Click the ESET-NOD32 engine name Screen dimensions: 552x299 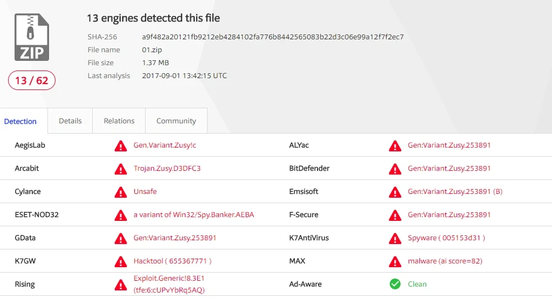pyautogui.click(x=37, y=214)
